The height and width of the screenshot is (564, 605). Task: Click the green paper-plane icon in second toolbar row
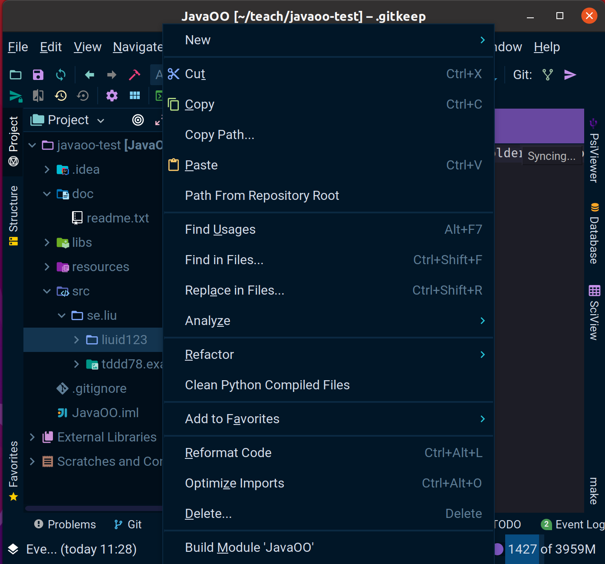(16, 96)
